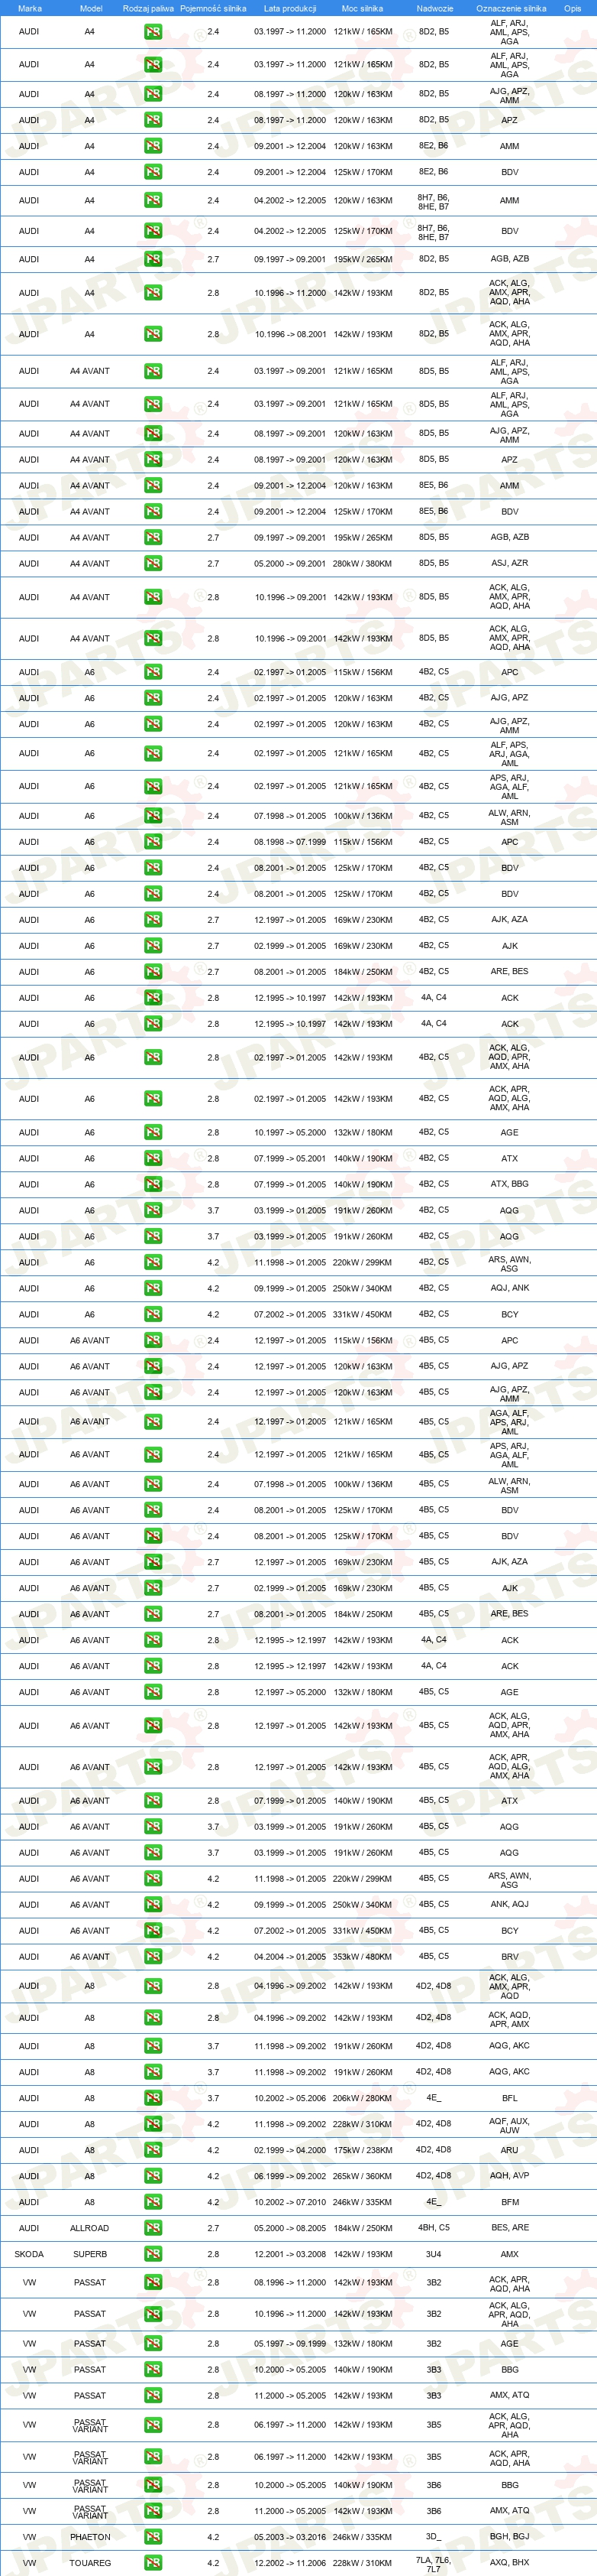Viewport: 597px width, 2576px height.
Task: Click the Oznaczenie silnika column header
Action: [510, 8]
